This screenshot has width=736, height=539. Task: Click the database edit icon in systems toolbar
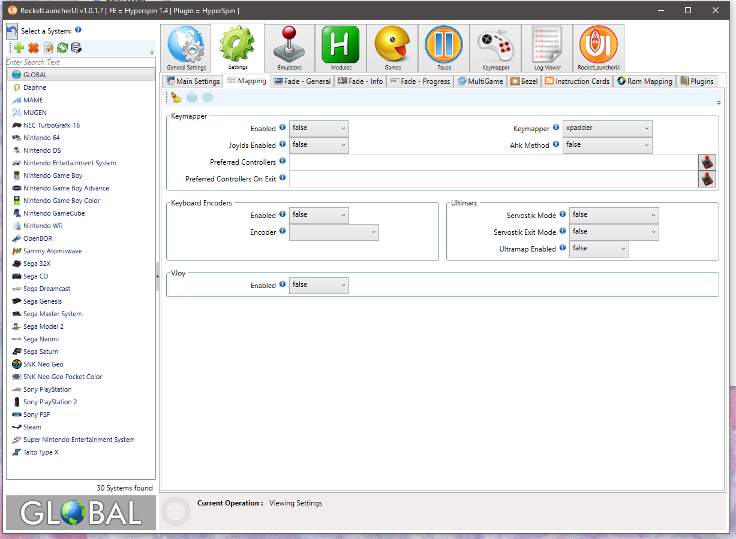[76, 48]
